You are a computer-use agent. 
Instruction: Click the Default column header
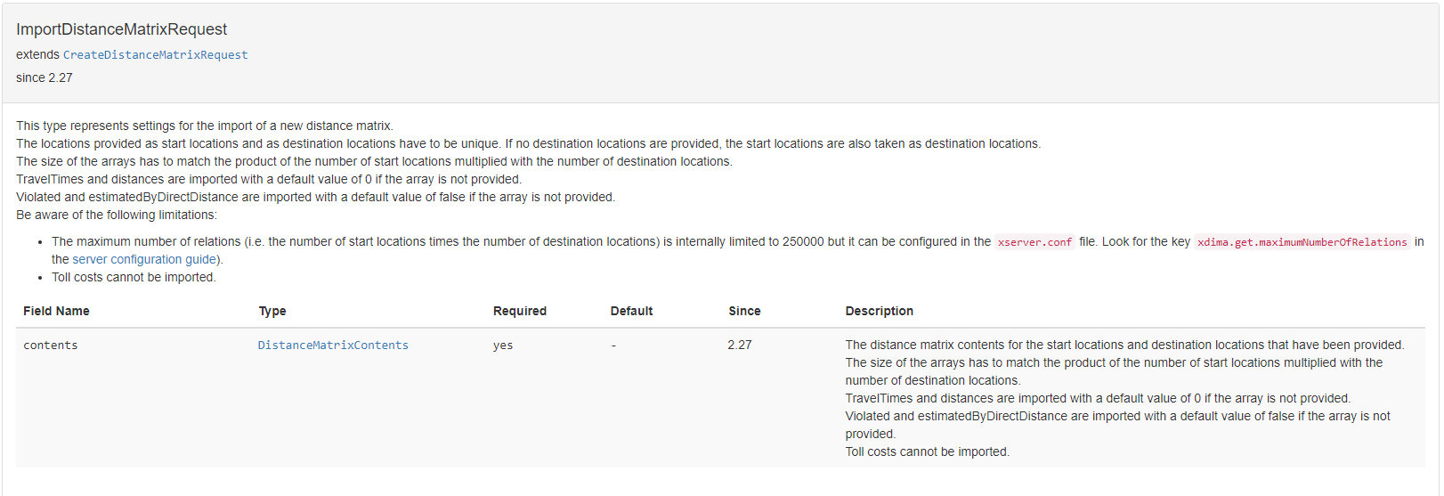point(631,311)
